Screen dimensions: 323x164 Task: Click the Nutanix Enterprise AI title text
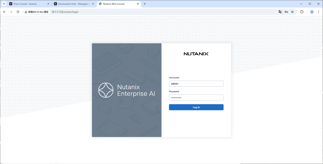[136, 90]
